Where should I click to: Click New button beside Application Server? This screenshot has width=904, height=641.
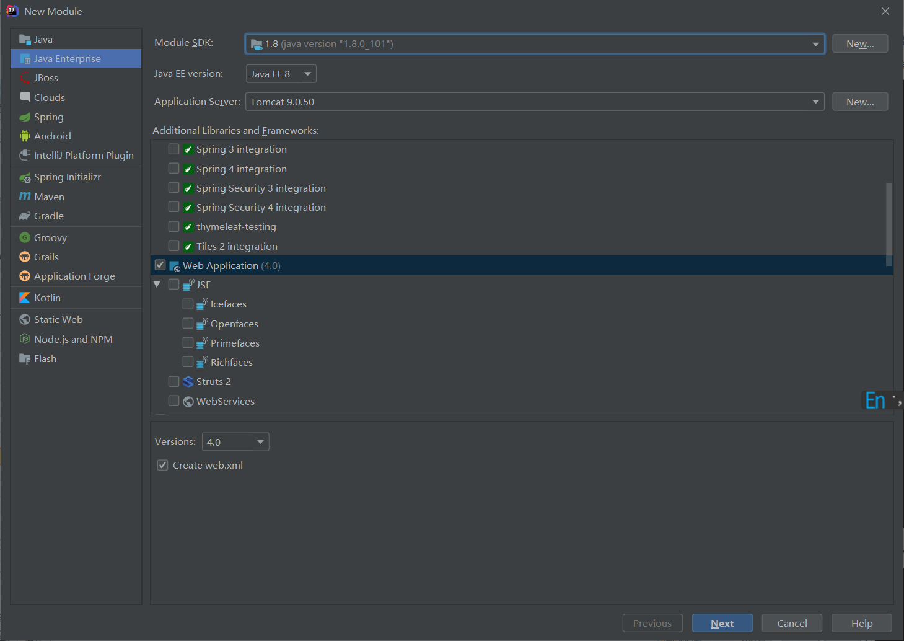(x=860, y=102)
